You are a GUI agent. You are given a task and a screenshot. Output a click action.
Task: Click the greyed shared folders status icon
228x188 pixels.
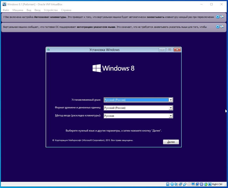189,184
